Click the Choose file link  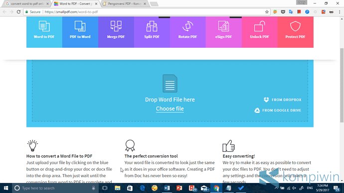pyautogui.click(x=170, y=109)
